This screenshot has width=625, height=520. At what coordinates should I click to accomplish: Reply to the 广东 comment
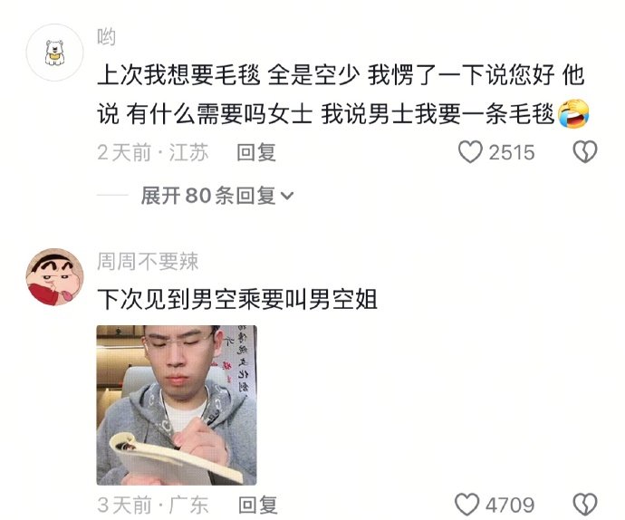point(257,506)
